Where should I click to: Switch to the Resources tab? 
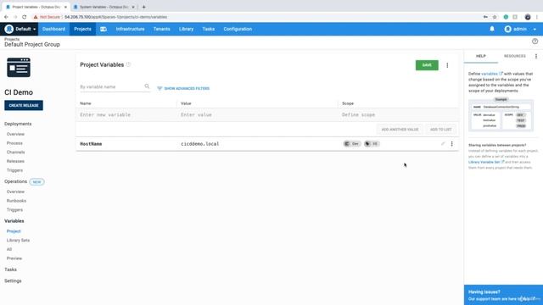click(x=515, y=56)
